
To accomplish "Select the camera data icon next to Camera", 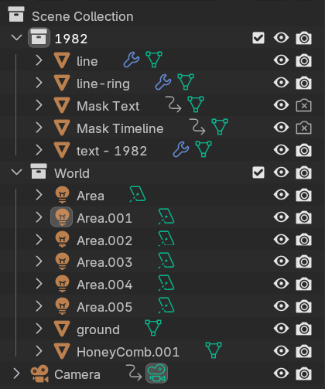I will (x=157, y=373).
